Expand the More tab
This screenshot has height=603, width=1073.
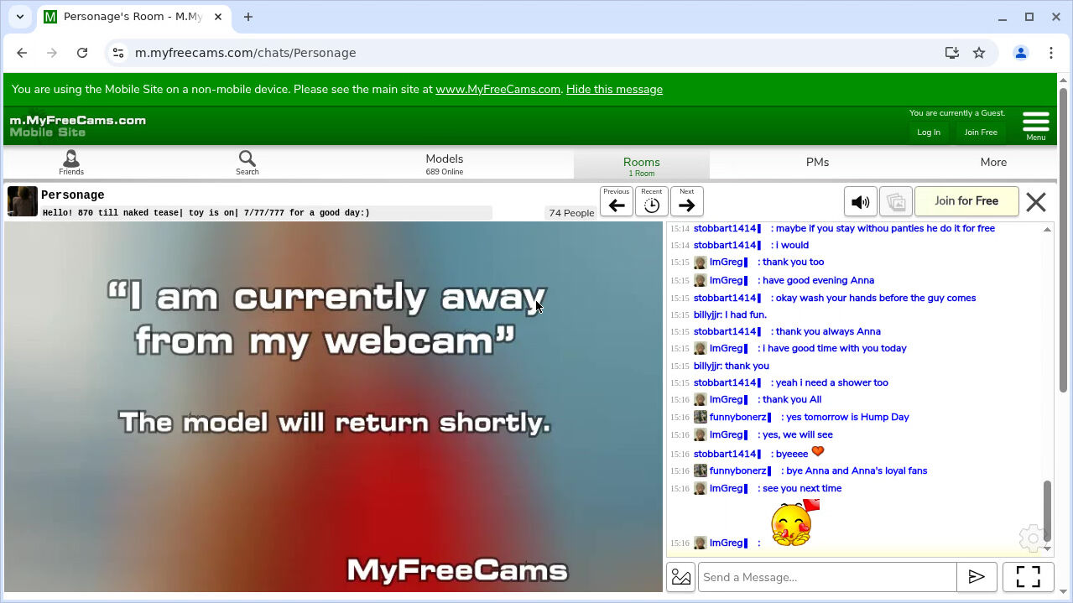point(993,163)
